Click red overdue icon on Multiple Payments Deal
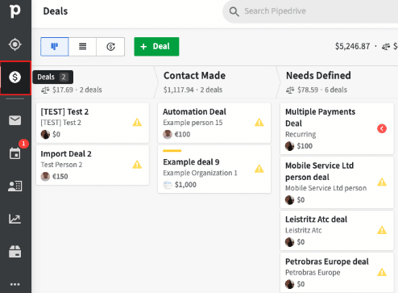The height and width of the screenshot is (293, 398). [382, 128]
